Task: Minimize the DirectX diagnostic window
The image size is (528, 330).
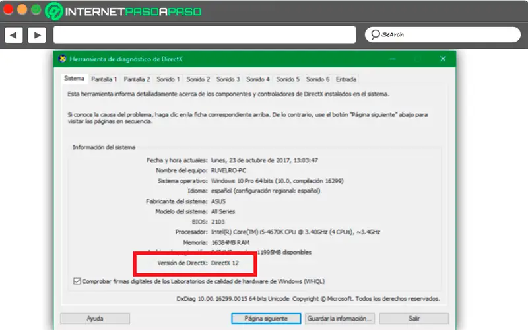Action: click(x=392, y=59)
